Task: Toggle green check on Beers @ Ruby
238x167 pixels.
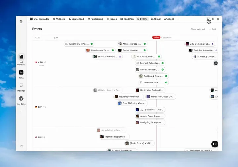Action: [x=163, y=63]
